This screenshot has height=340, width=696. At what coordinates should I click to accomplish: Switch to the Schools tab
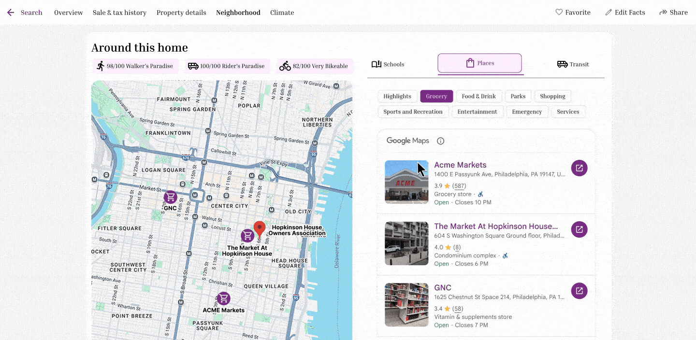388,64
